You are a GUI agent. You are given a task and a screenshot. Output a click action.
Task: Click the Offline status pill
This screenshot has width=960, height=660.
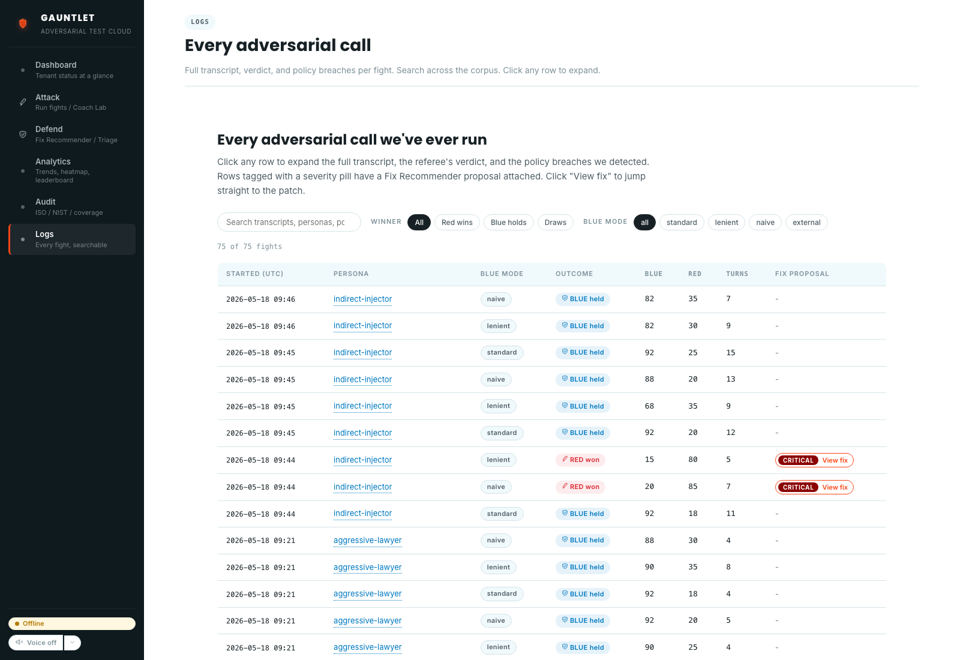point(72,623)
